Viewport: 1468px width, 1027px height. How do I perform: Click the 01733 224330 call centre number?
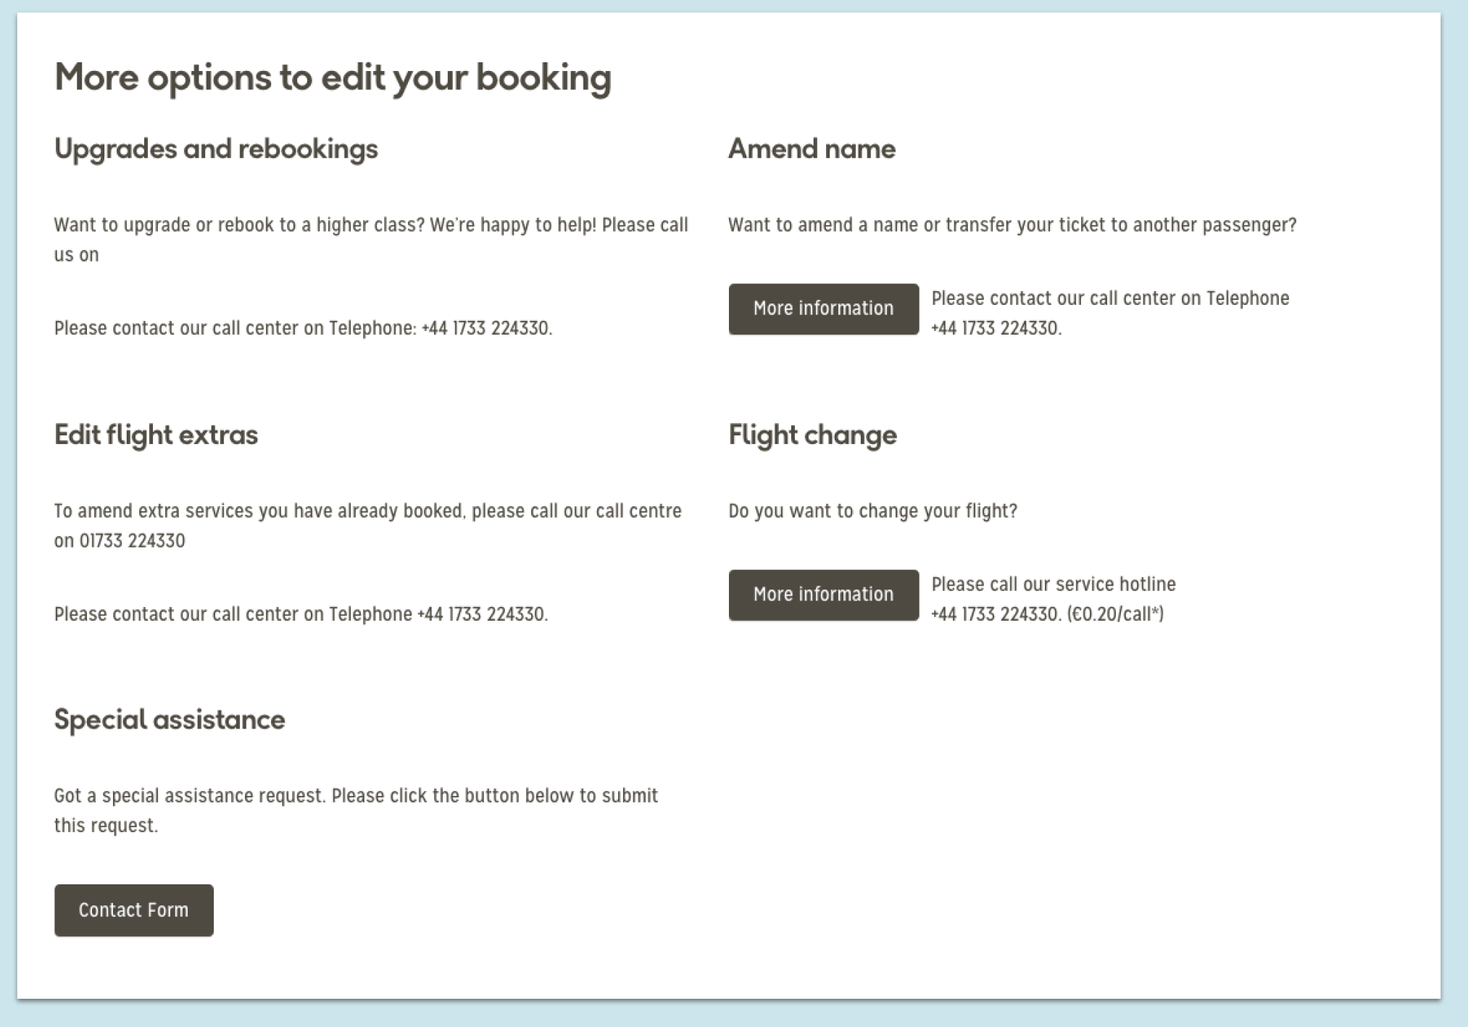[x=132, y=541]
